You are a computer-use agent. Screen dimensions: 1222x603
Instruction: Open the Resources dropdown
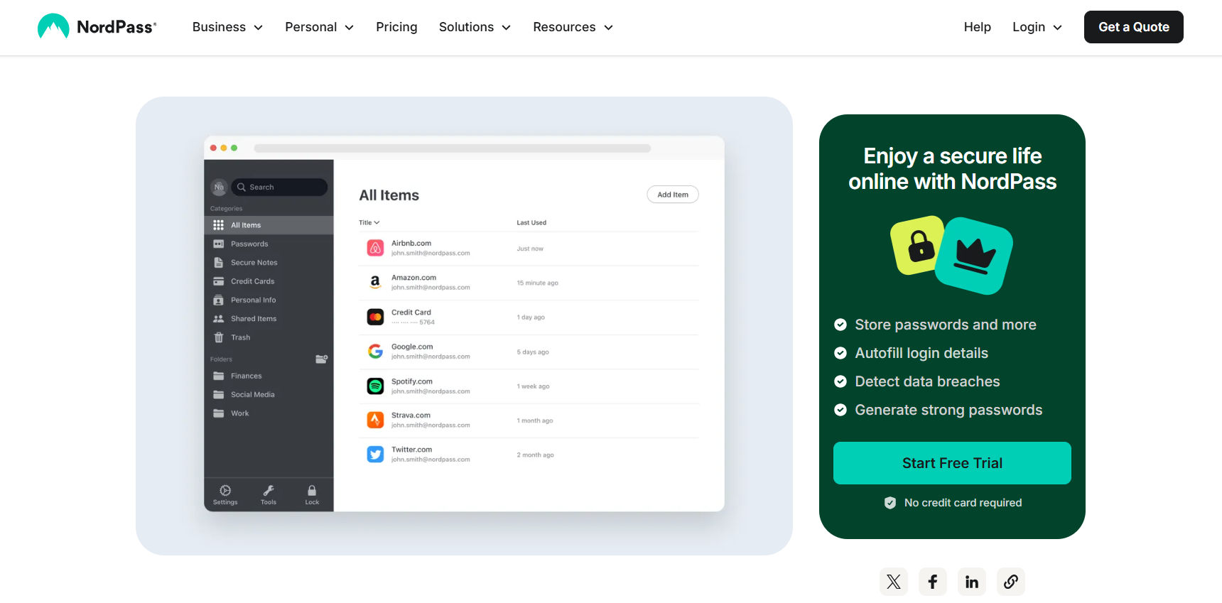click(573, 27)
